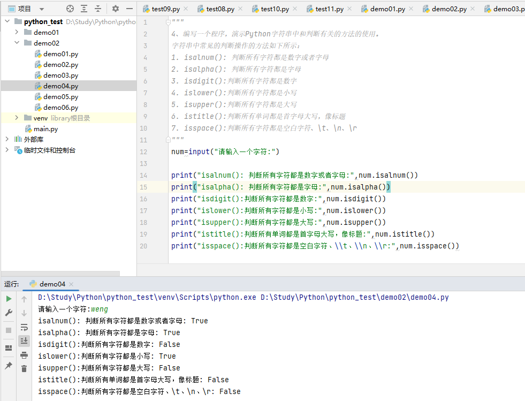Click the Expand All icon in project toolbar

84,9
